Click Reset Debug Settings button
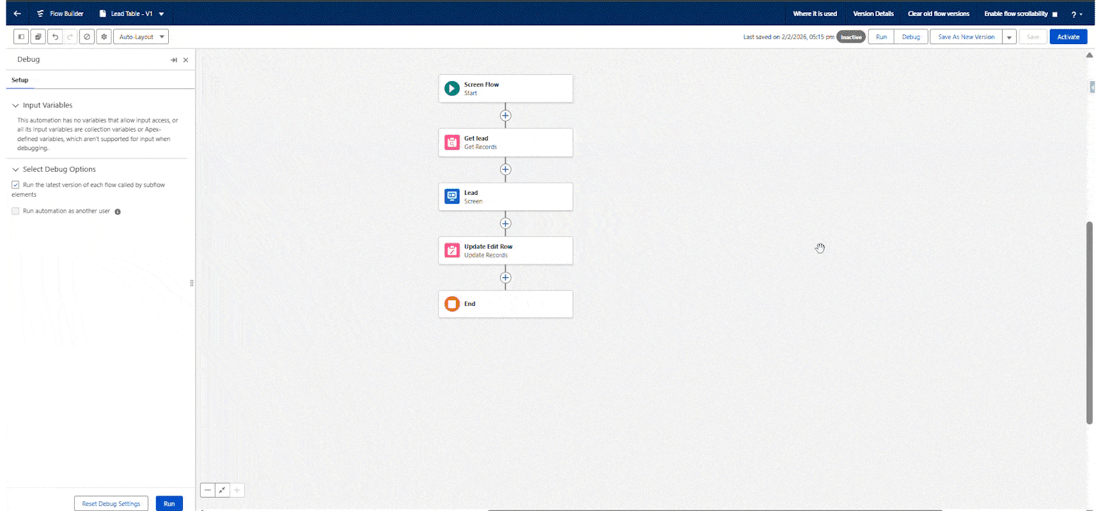 pyautogui.click(x=111, y=503)
